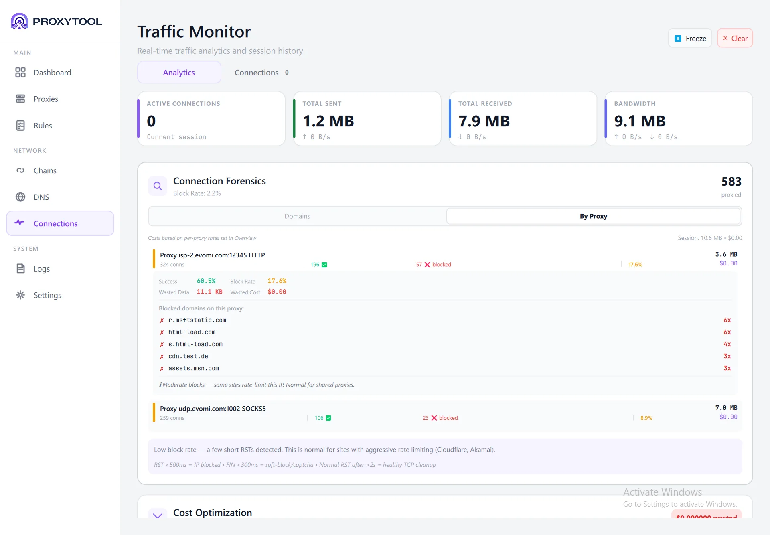770x535 pixels.
Task: Click the 17.6% rate on isp-2 row
Action: pyautogui.click(x=635, y=265)
